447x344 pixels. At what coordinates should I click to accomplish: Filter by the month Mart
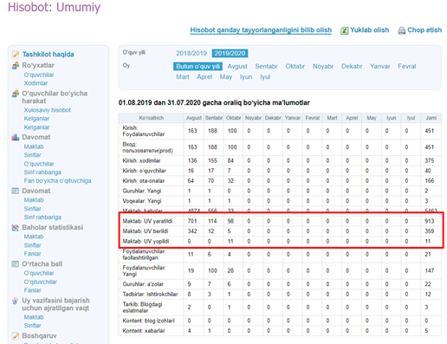(183, 77)
